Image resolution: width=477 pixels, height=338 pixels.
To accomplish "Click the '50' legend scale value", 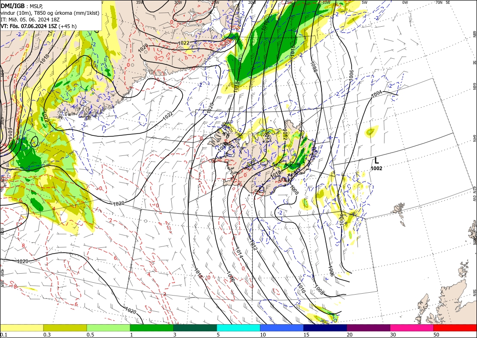I will coord(436,335).
